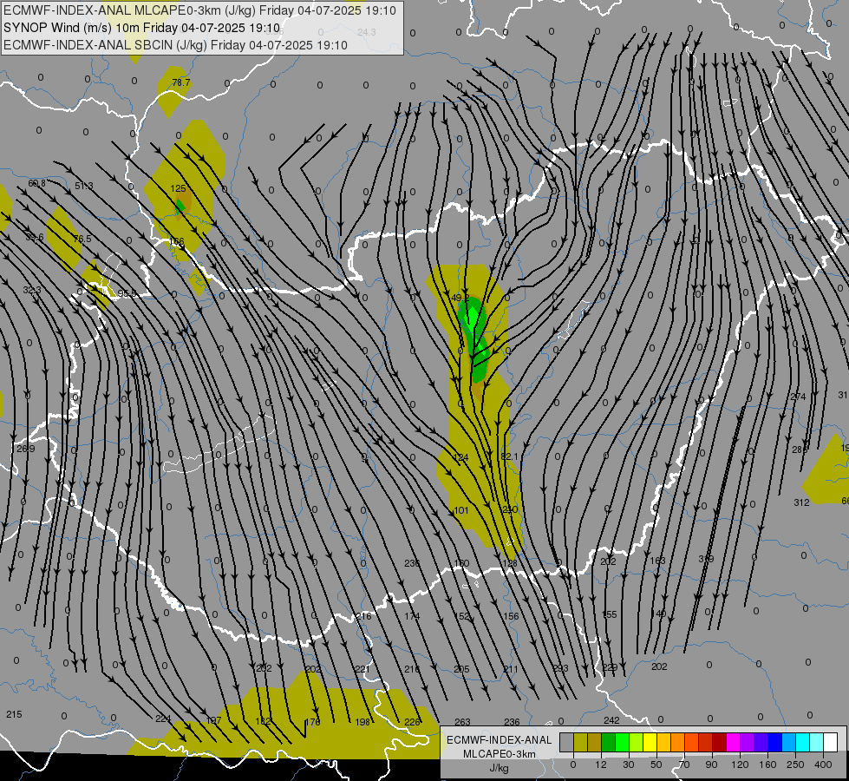Click the gray swatch in the MLCAPE legend

click(x=567, y=742)
